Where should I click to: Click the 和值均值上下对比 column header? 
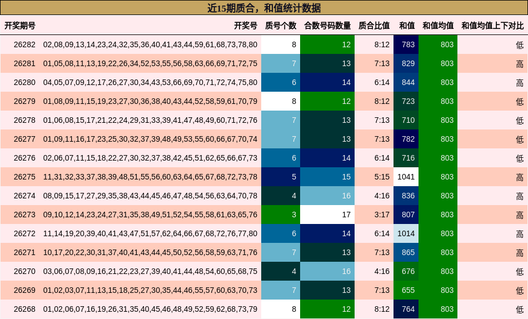point(492,26)
